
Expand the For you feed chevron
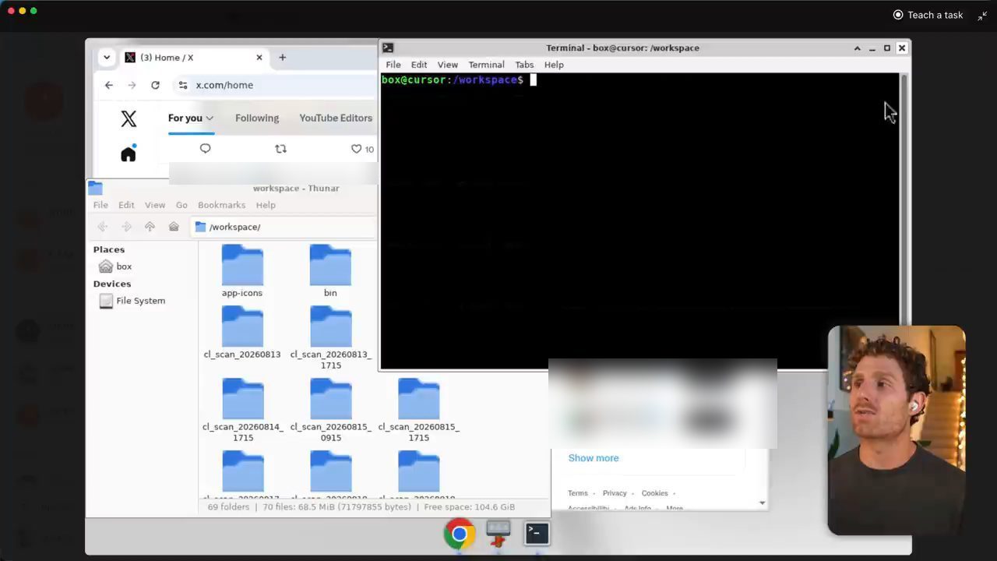pos(210,118)
